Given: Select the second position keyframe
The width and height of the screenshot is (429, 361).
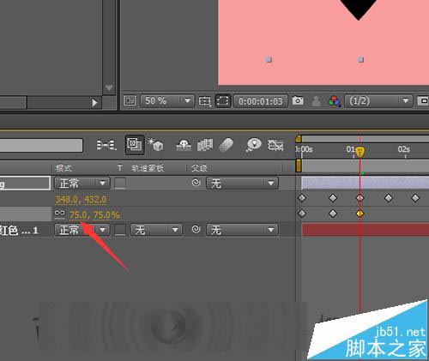Looking at the screenshot, I should [333, 198].
